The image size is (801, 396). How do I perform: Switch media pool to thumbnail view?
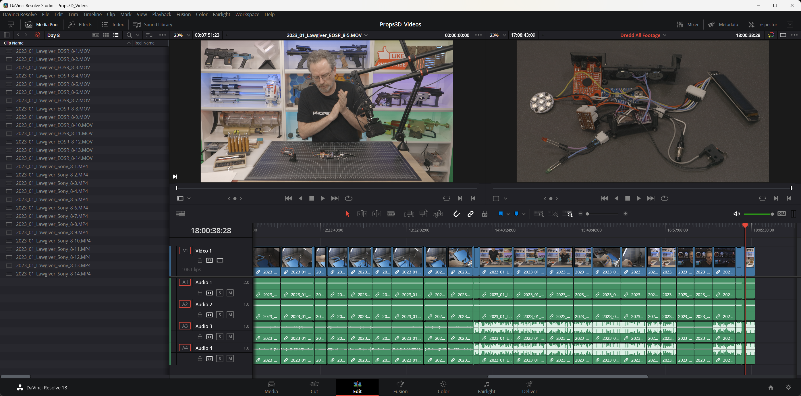point(106,35)
